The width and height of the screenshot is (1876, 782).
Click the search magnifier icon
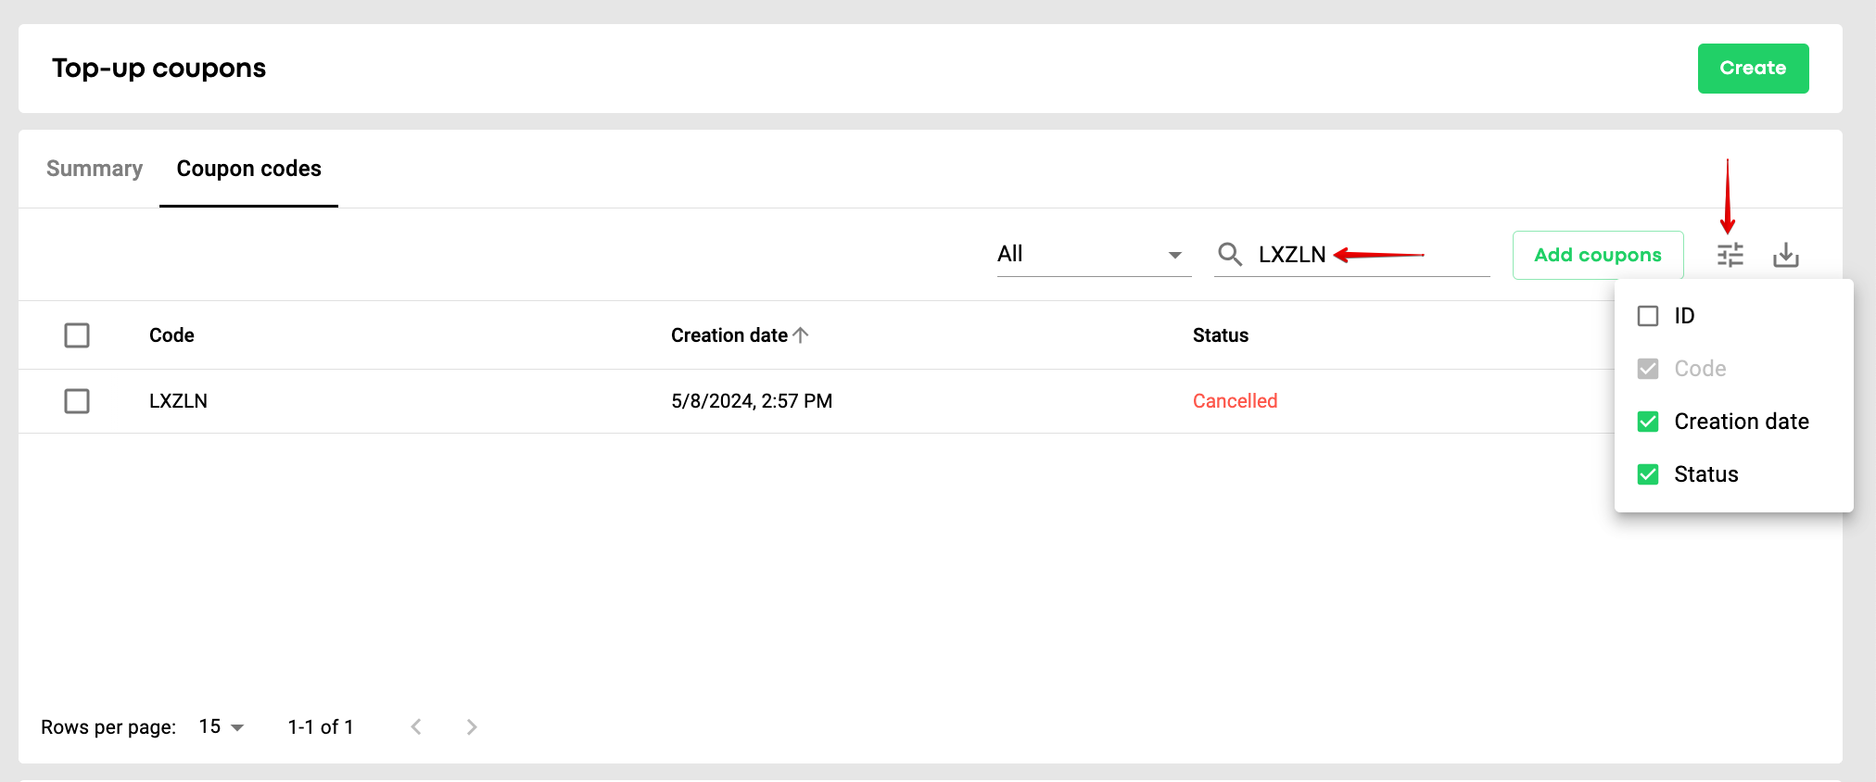pos(1230,254)
